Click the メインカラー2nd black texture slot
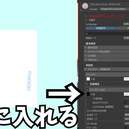This screenshot has width=129, height=129. 88,94
